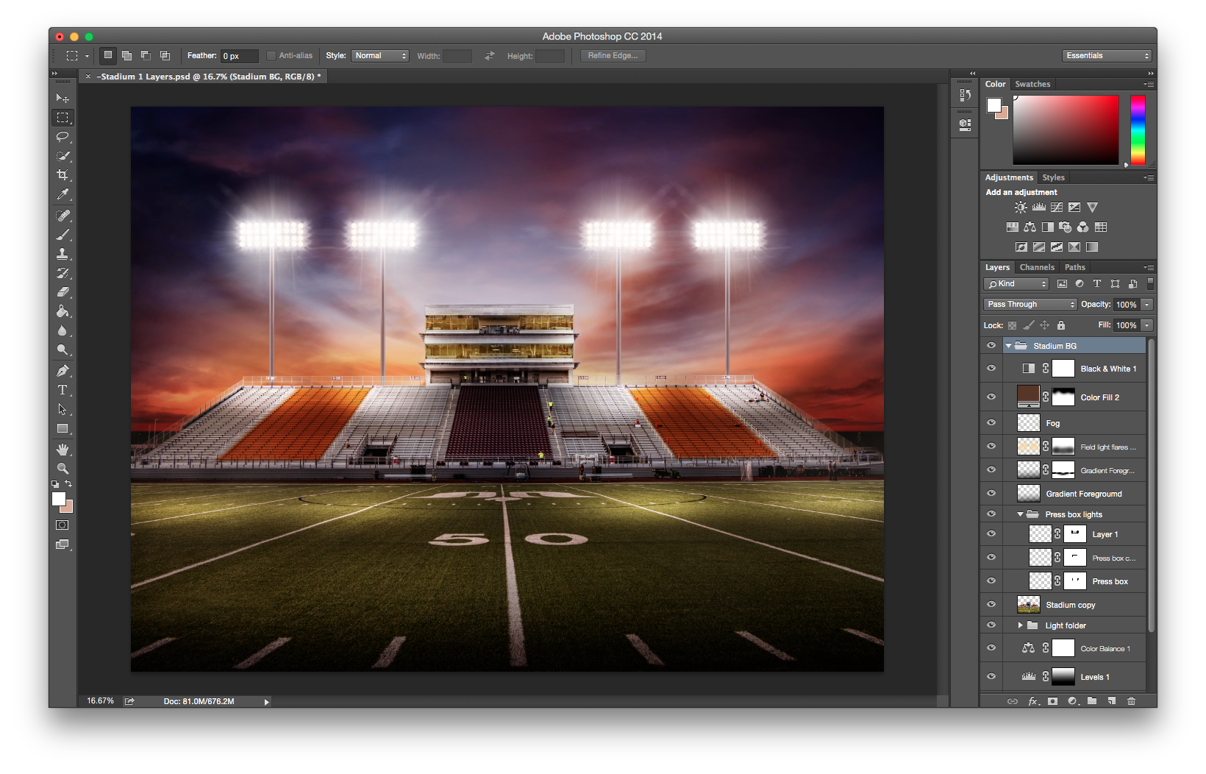Select the Crop tool

[63, 175]
